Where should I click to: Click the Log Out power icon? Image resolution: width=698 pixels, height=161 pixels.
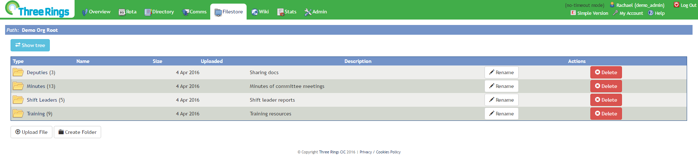click(677, 5)
